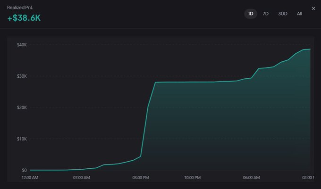
Task: Click the 10:00 PM x-axis label
Action: click(192, 178)
